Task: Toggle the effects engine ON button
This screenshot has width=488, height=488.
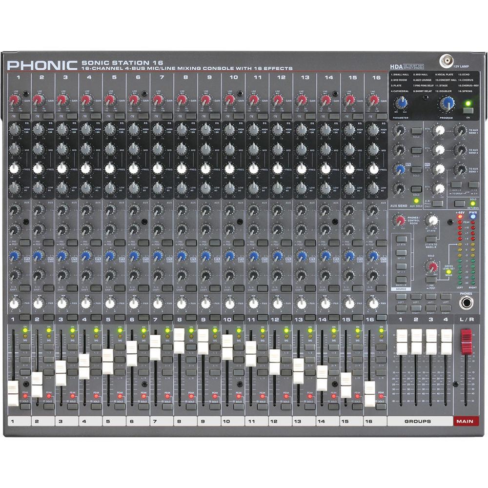Action: (x=468, y=111)
